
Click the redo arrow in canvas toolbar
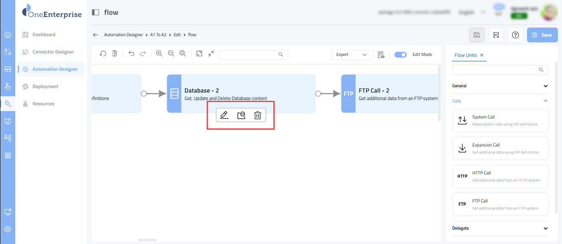143,54
